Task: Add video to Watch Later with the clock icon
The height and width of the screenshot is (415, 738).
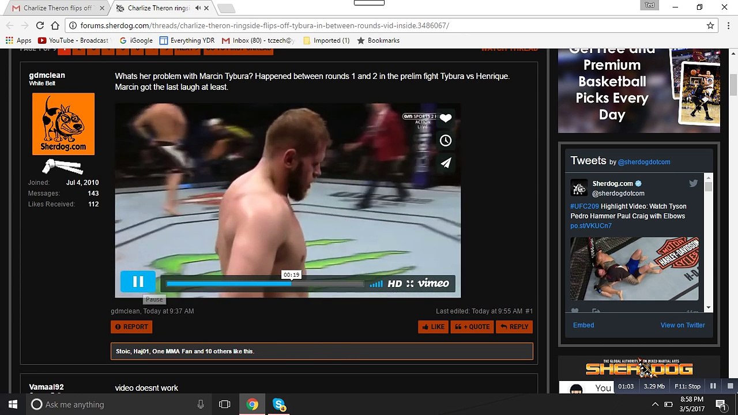Action: pyautogui.click(x=446, y=141)
